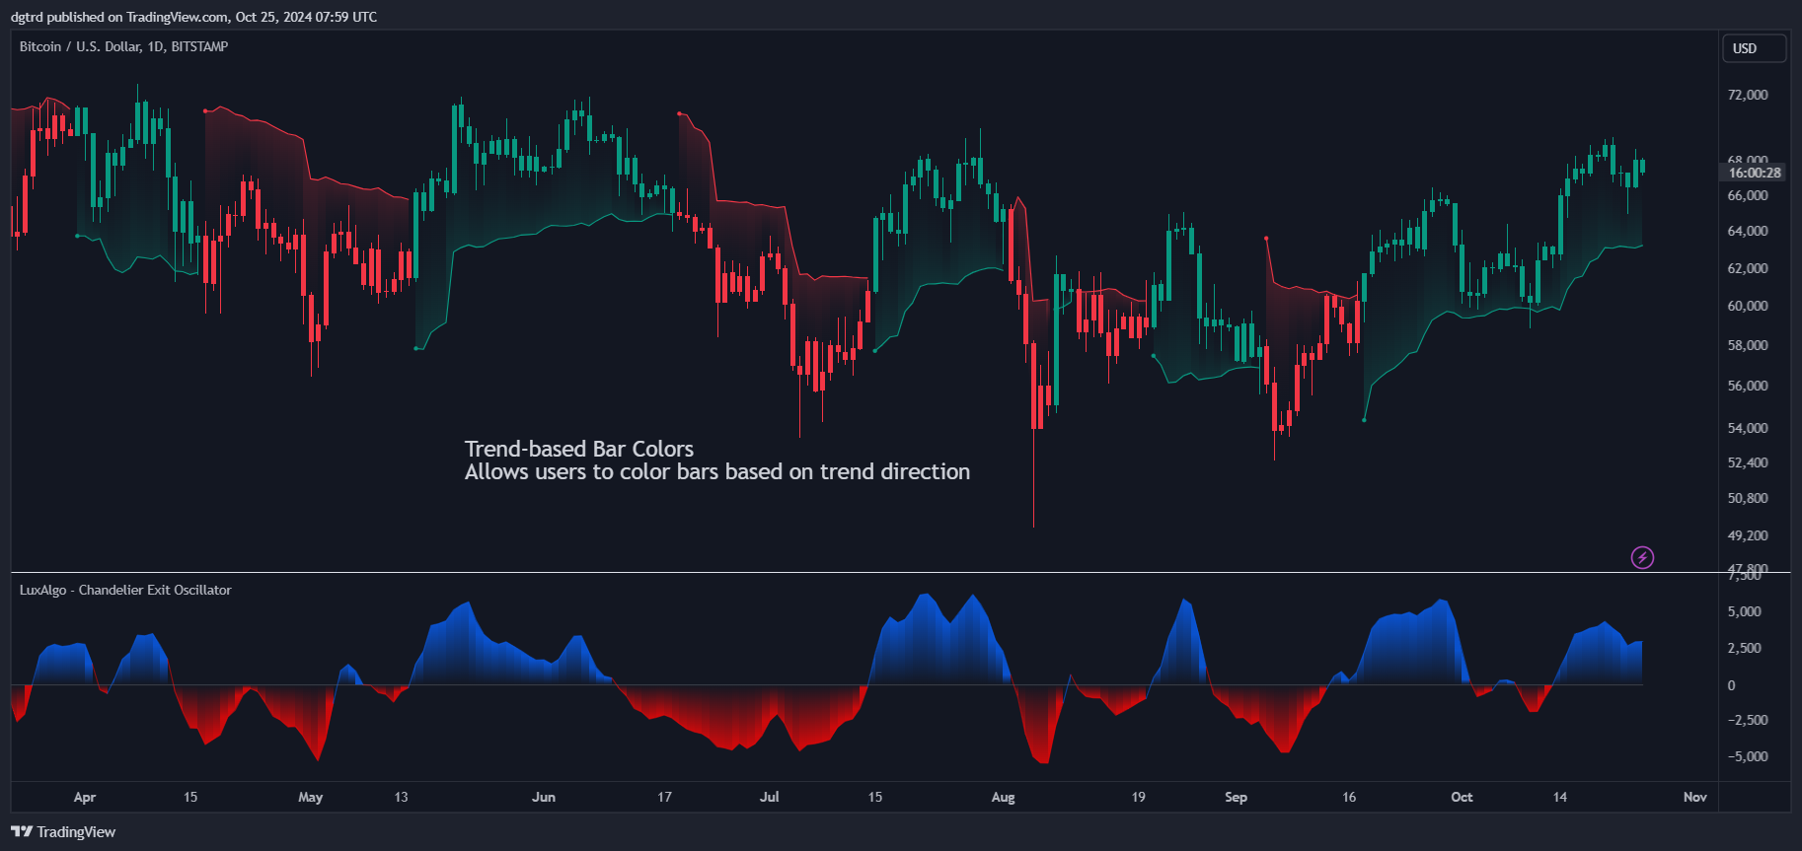Image resolution: width=1802 pixels, height=851 pixels.
Task: Click the 52,400 price axis label
Action: 1748,462
